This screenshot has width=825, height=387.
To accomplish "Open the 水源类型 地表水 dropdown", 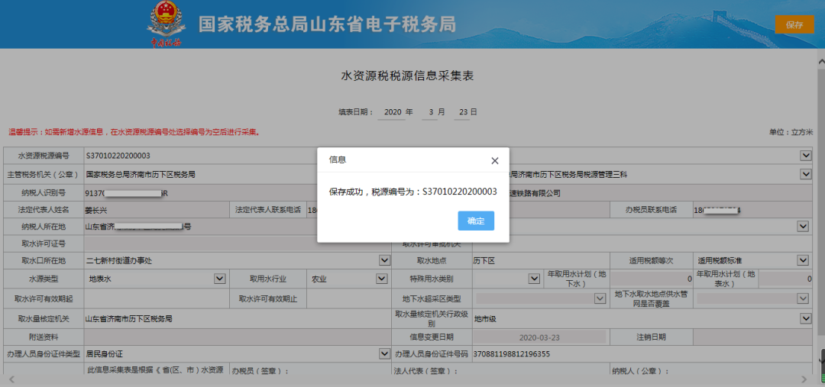I will point(220,279).
